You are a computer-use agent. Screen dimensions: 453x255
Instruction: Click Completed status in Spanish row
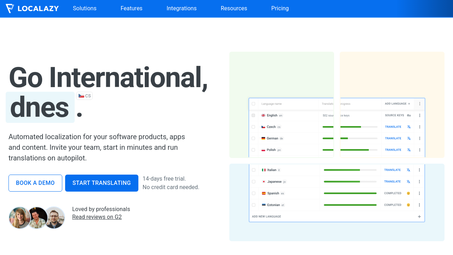click(393, 193)
